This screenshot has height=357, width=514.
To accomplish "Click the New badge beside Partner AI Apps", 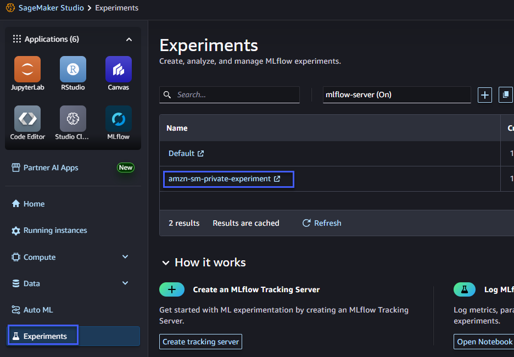I will click(x=126, y=168).
